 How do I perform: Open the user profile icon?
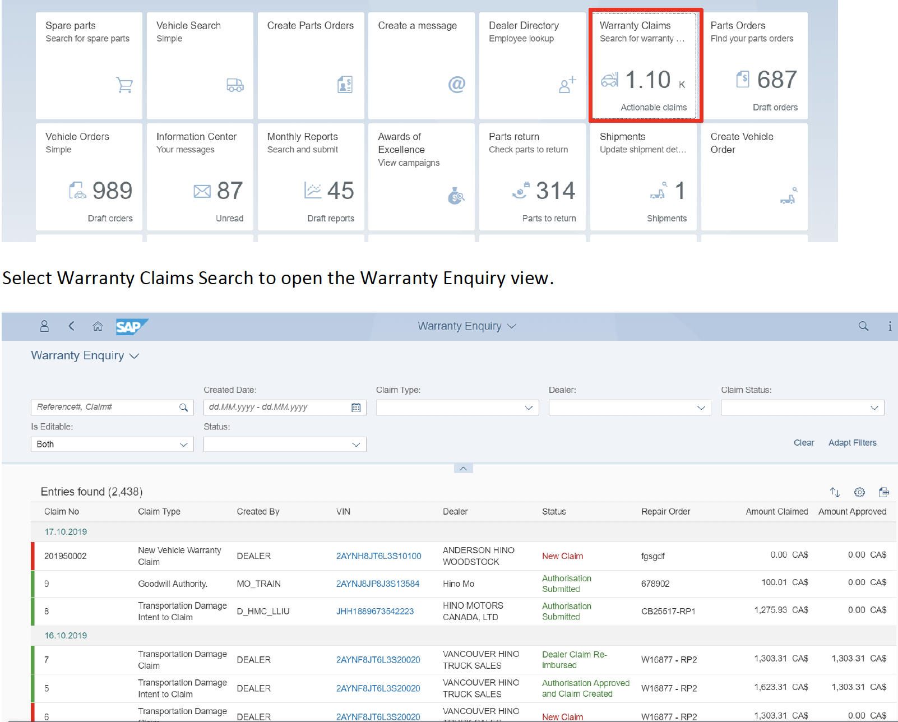[44, 326]
